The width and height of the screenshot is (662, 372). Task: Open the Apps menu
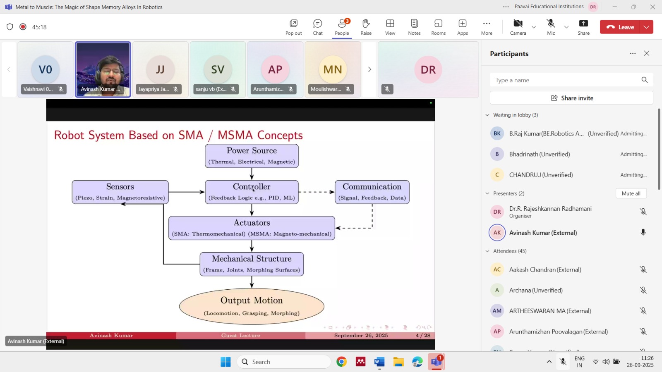462,27
